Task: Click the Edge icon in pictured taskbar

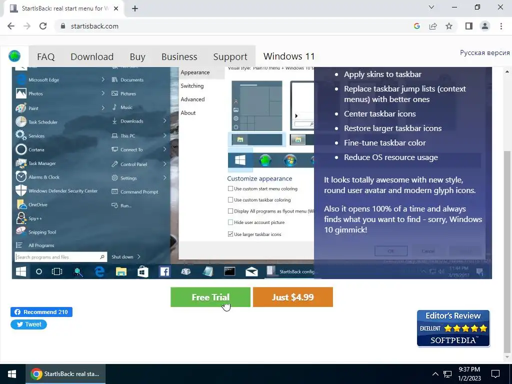Action: pyautogui.click(x=99, y=271)
